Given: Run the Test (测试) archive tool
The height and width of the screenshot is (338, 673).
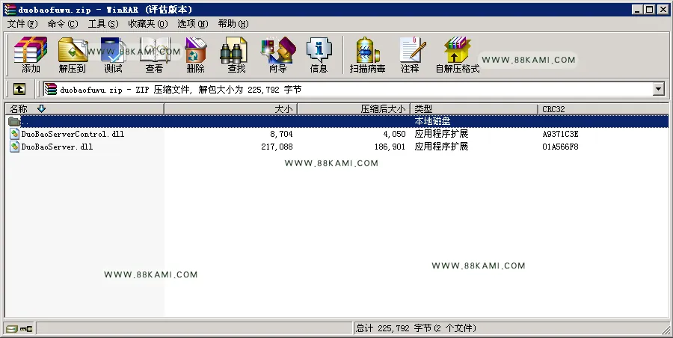Looking at the screenshot, I should pos(113,54).
